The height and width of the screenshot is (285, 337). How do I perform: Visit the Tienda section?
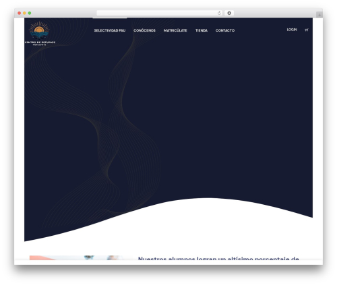click(202, 30)
